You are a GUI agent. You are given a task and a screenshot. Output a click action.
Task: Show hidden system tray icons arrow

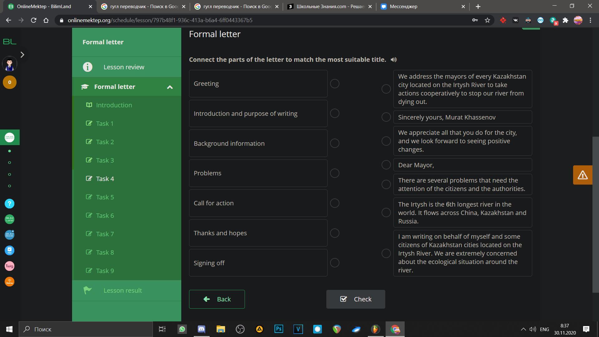coord(523,329)
